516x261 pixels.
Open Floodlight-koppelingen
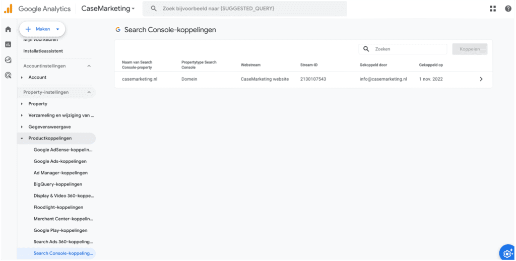tap(58, 208)
